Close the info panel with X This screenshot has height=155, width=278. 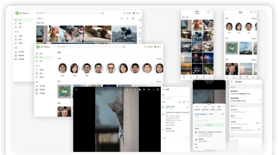click(x=164, y=89)
